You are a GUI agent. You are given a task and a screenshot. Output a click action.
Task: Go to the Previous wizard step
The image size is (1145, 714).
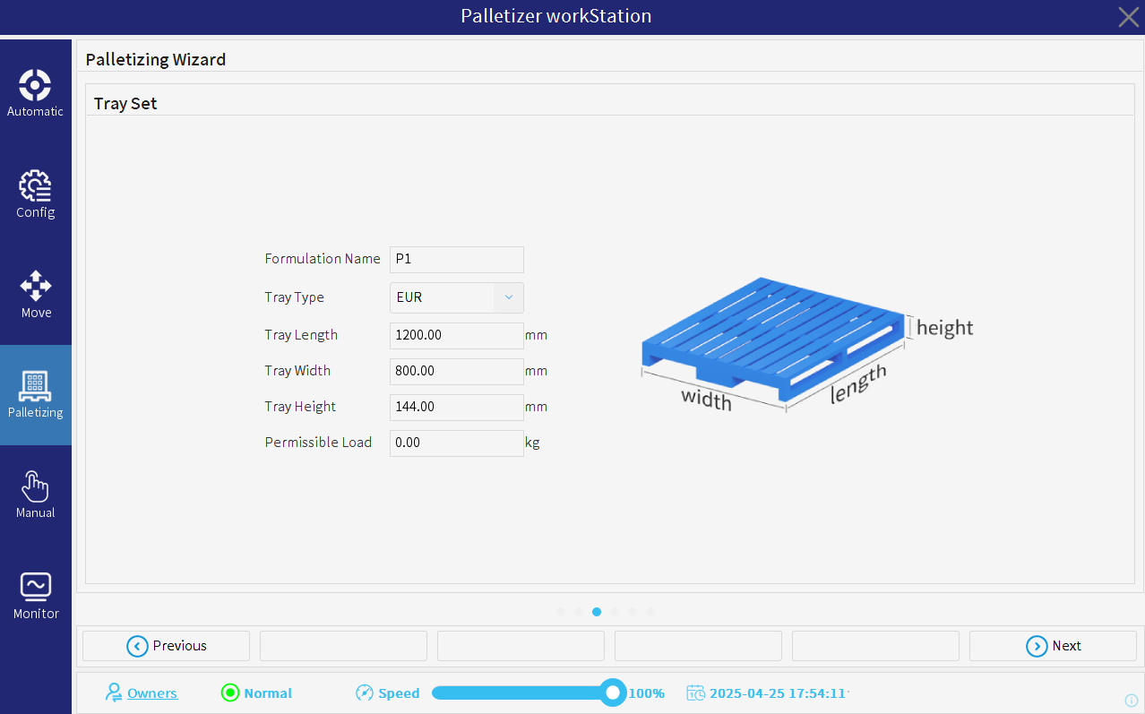166,646
